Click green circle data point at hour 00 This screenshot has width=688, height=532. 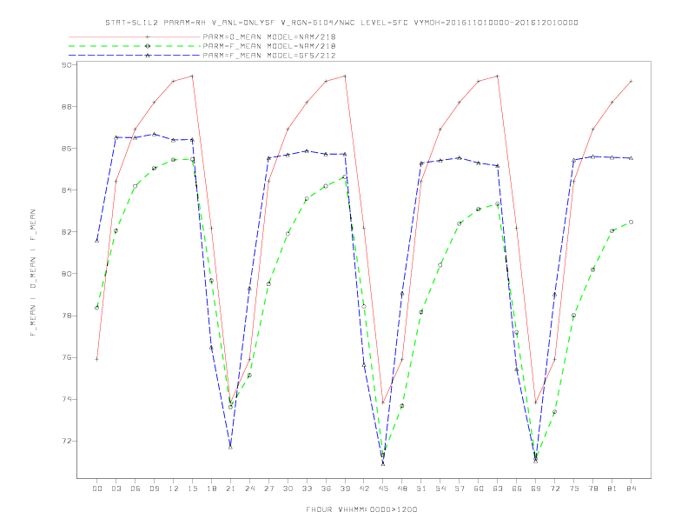pyautogui.click(x=97, y=308)
